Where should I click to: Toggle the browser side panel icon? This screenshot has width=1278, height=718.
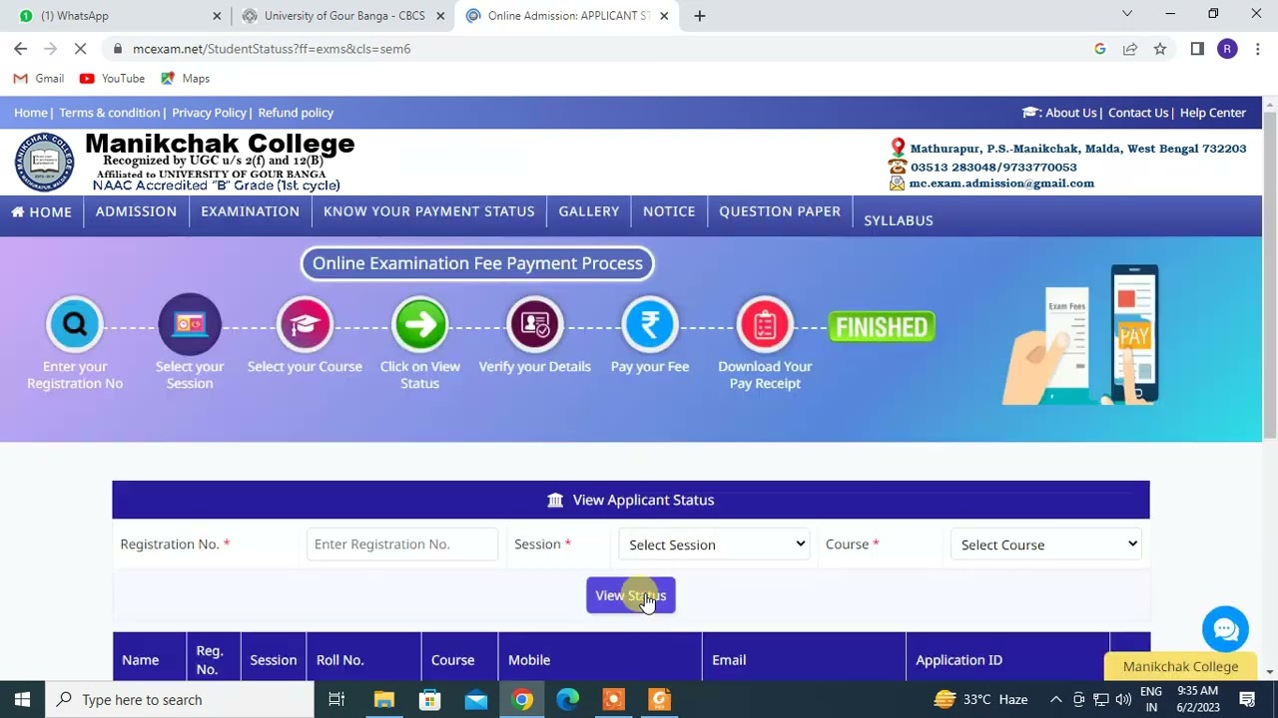pos(1197,49)
